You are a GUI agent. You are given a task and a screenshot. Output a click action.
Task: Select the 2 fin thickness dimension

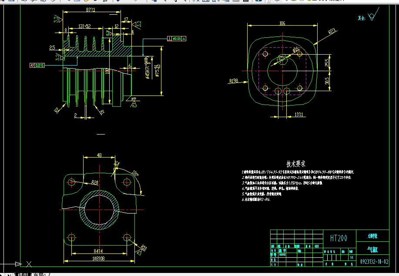75,115
